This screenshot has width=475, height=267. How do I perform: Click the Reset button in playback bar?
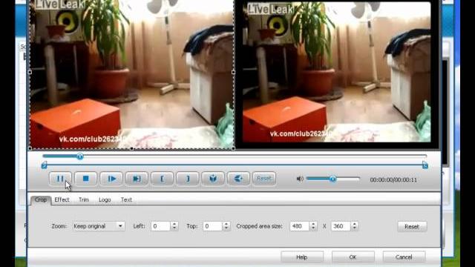pyautogui.click(x=264, y=179)
